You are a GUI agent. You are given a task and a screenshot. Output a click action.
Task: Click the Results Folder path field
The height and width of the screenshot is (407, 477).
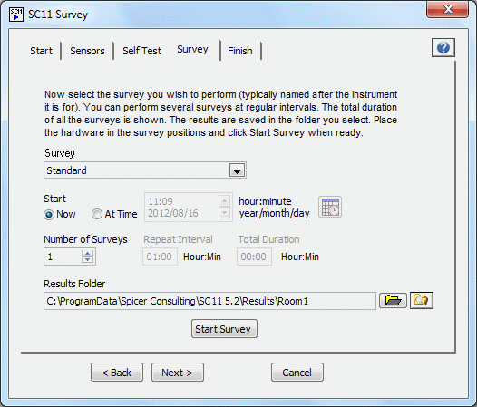click(x=209, y=301)
